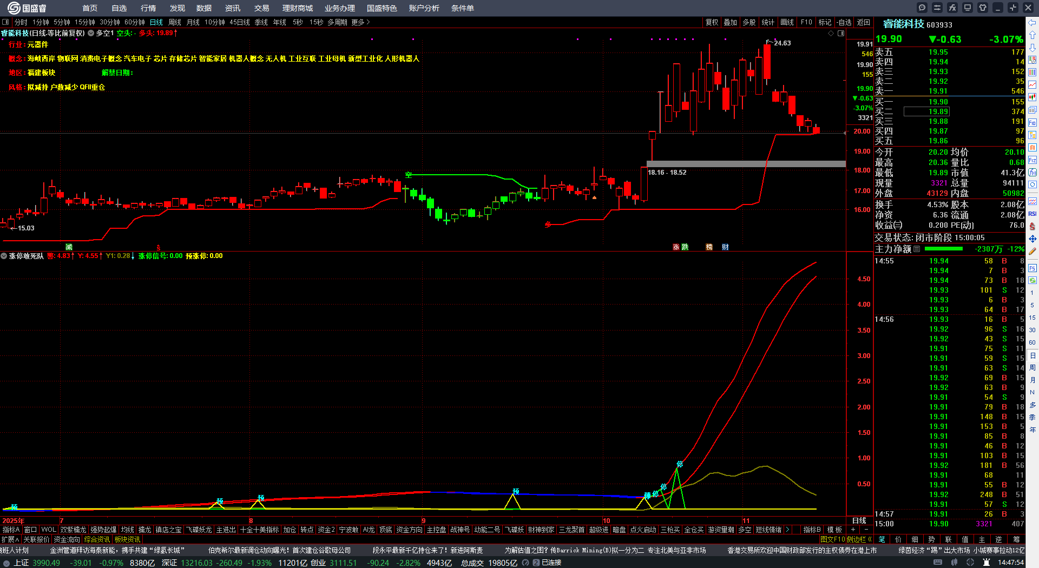
Task: Toggle the 复权 price adjustment button
Action: (x=712, y=22)
